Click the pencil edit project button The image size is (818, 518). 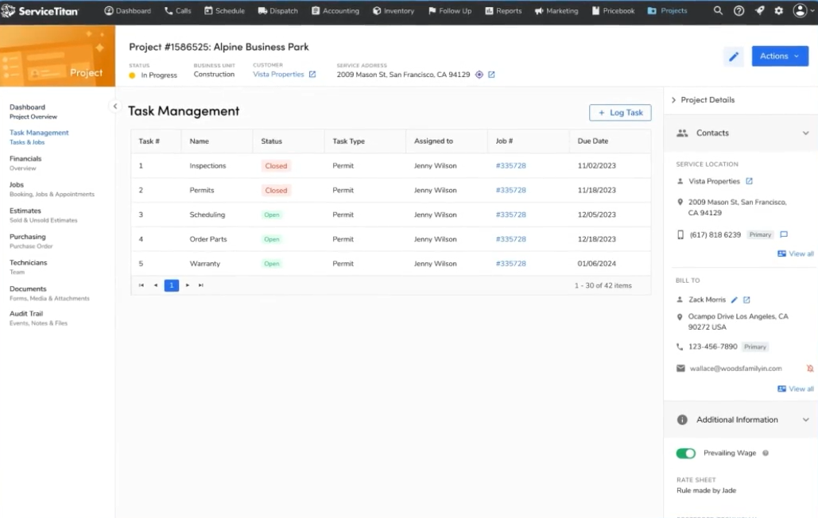734,56
